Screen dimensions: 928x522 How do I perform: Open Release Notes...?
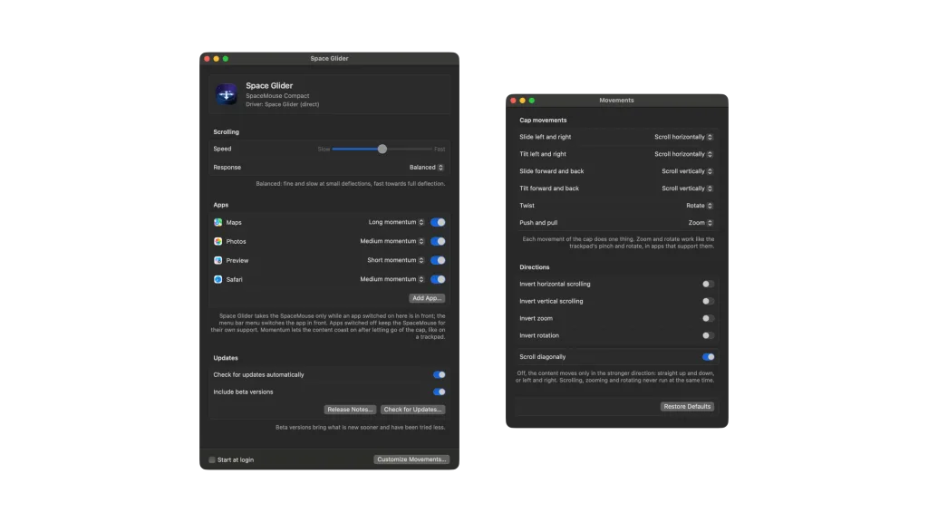(350, 410)
